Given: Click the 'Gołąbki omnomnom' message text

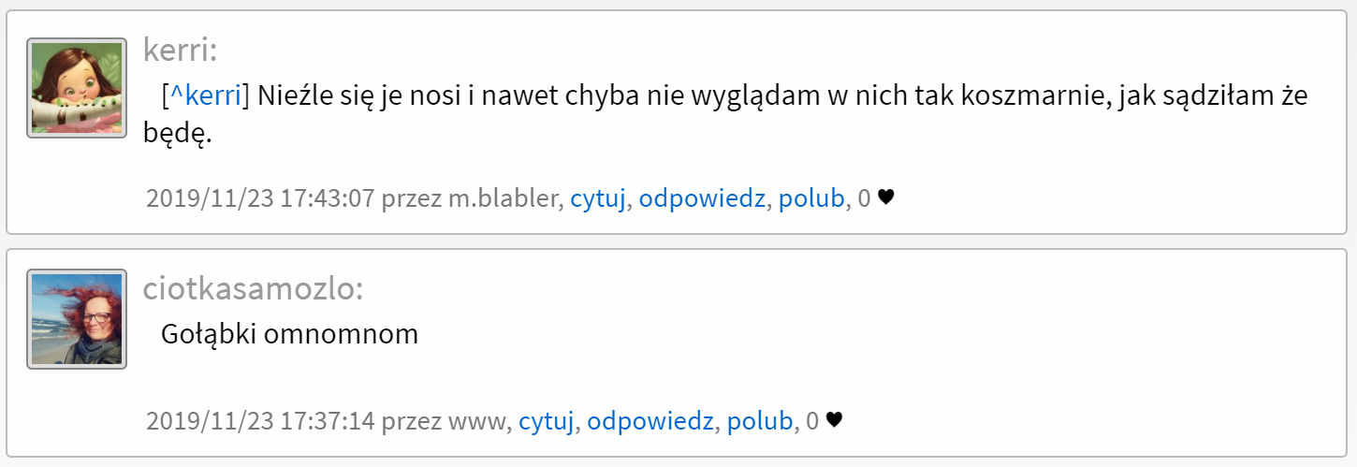Looking at the screenshot, I should tap(289, 334).
